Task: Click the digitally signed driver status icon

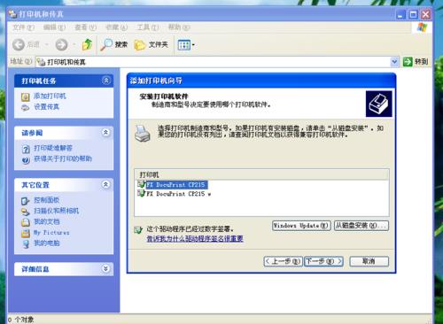Action: [x=138, y=230]
